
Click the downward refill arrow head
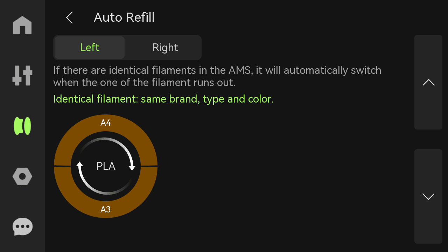pyautogui.click(x=132, y=167)
